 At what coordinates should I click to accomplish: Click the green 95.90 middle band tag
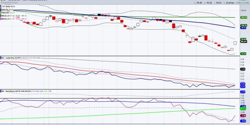coord(243,39)
